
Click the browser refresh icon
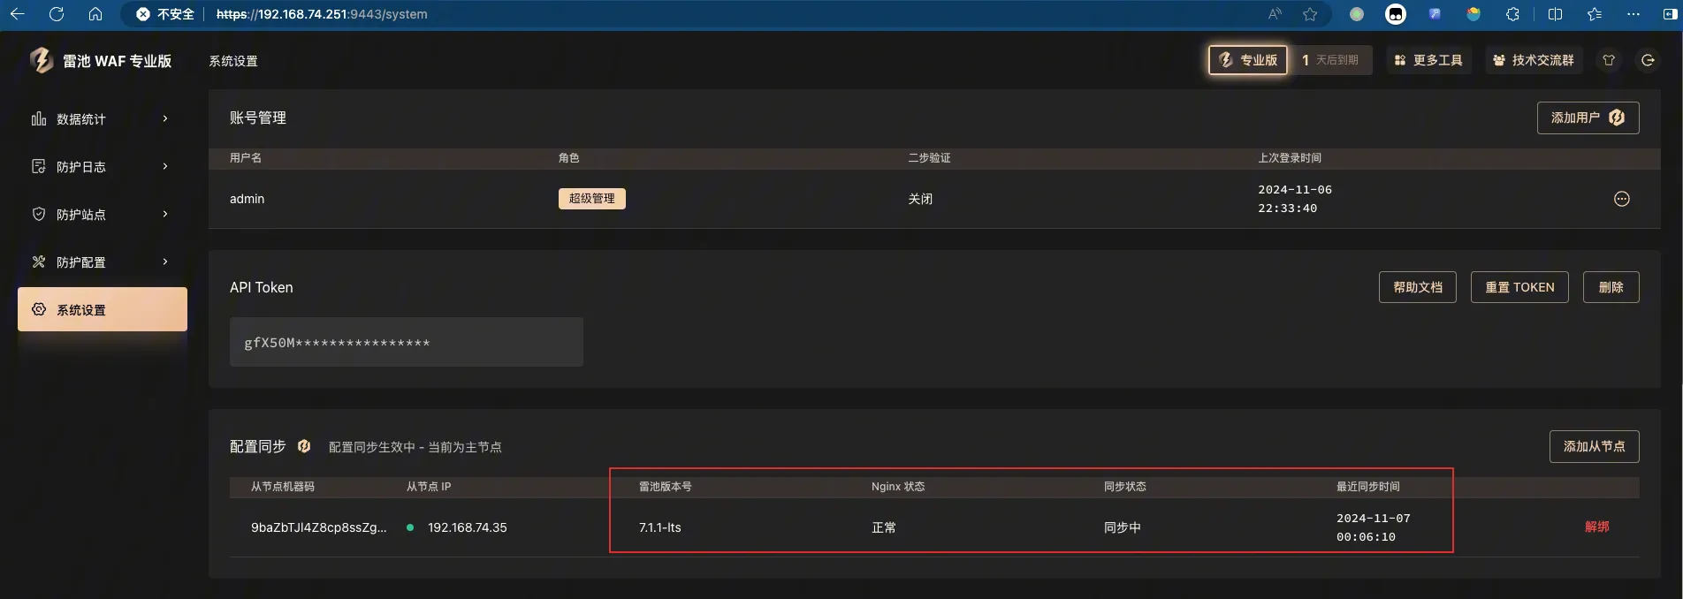coord(57,14)
